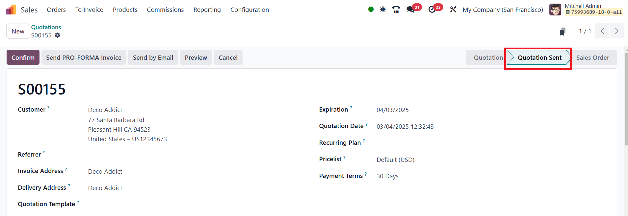Viewport: 628px width, 216px height.
Task: Click the Quotations breadcrumb link
Action: [46, 27]
